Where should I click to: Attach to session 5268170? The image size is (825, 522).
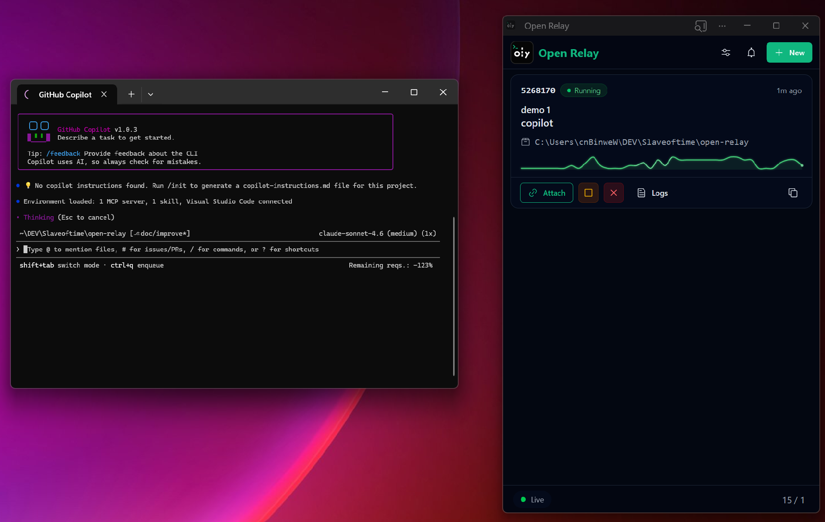[546, 193]
